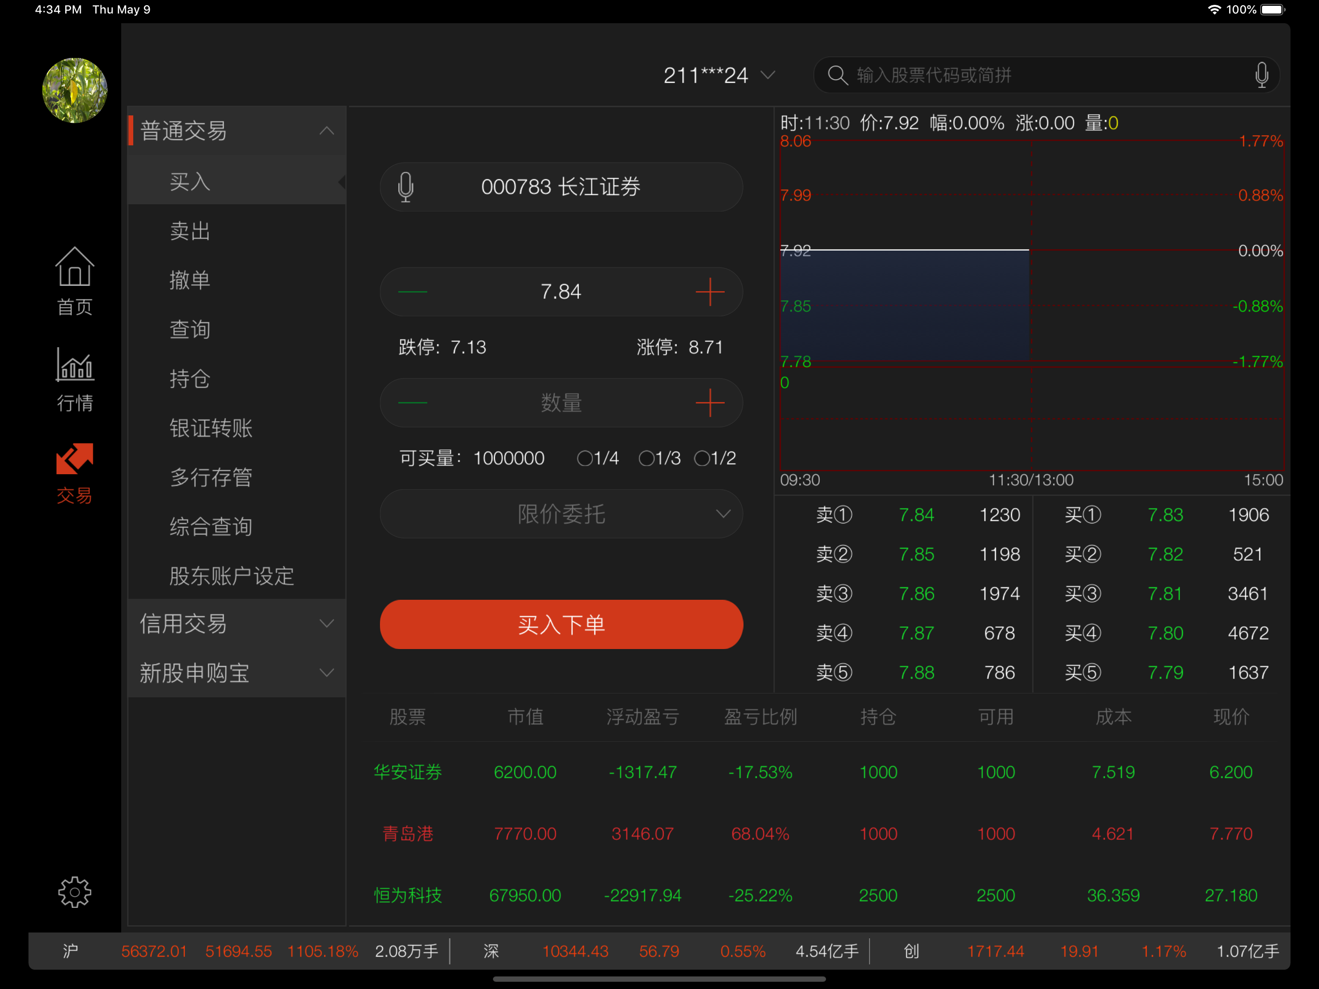Tap the 7.84 price field

[x=561, y=292]
